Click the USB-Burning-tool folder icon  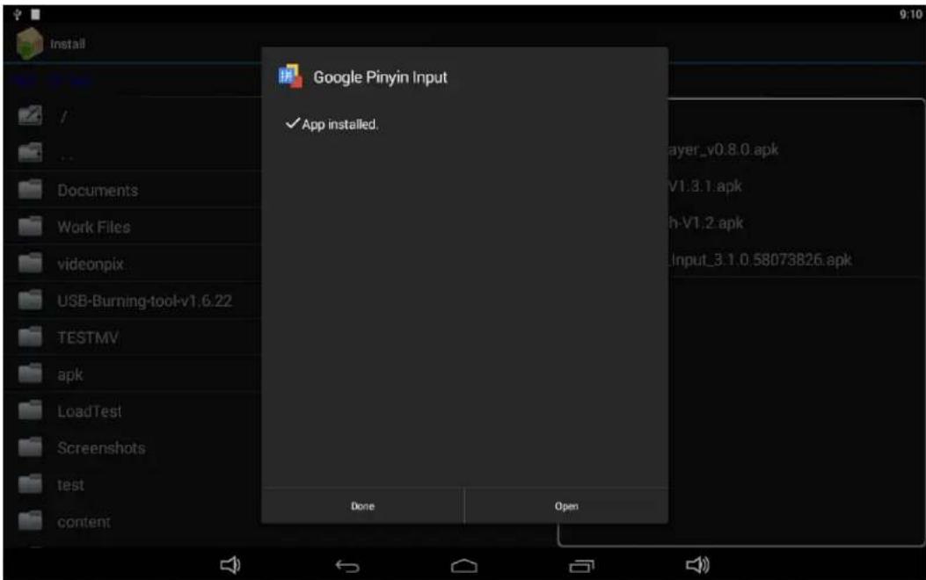[30, 300]
